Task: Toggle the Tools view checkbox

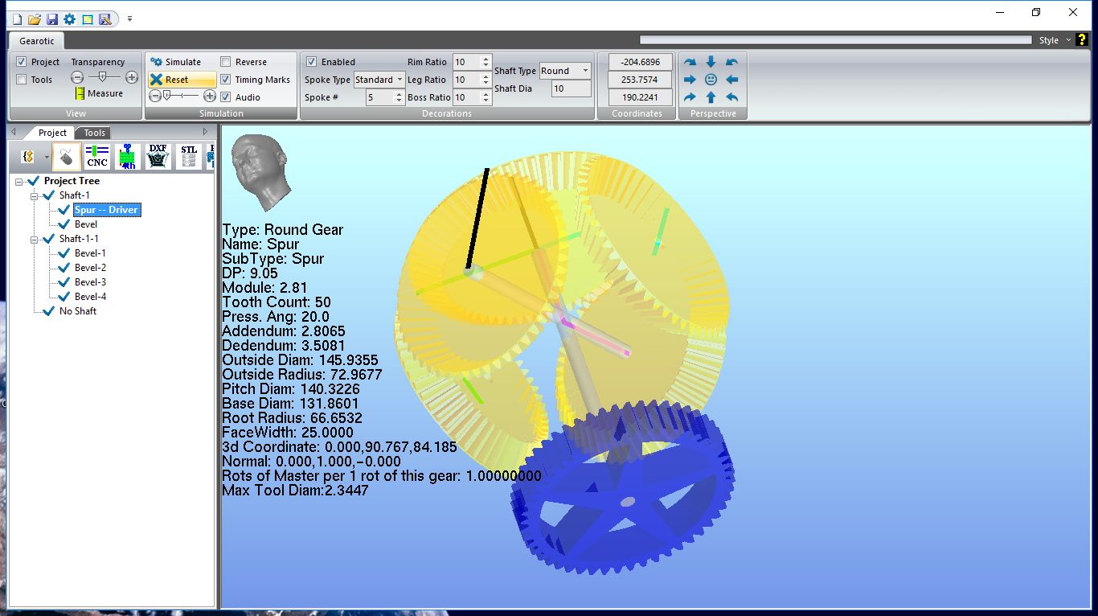Action: pyautogui.click(x=22, y=80)
